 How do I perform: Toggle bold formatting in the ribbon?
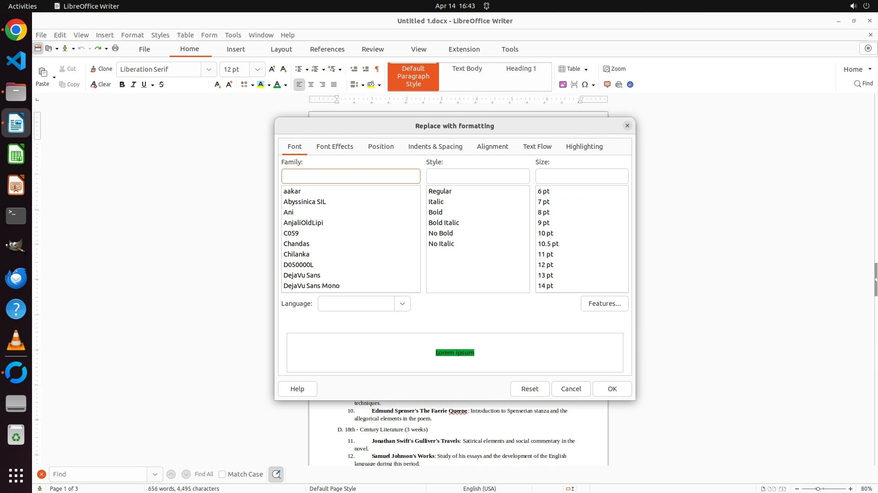click(x=122, y=84)
